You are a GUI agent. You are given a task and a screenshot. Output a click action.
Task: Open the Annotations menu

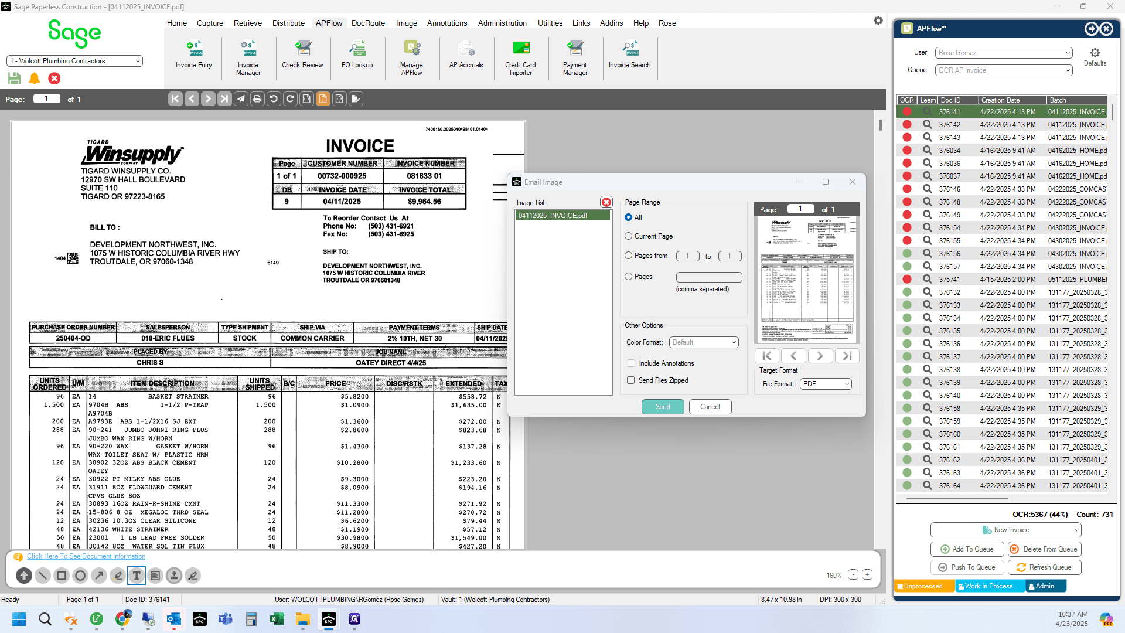pyautogui.click(x=447, y=23)
